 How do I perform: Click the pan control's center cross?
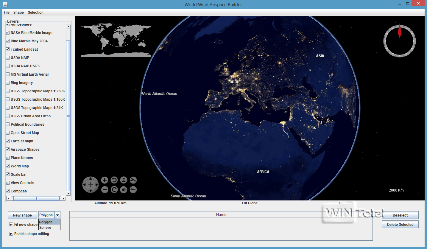click(91, 185)
